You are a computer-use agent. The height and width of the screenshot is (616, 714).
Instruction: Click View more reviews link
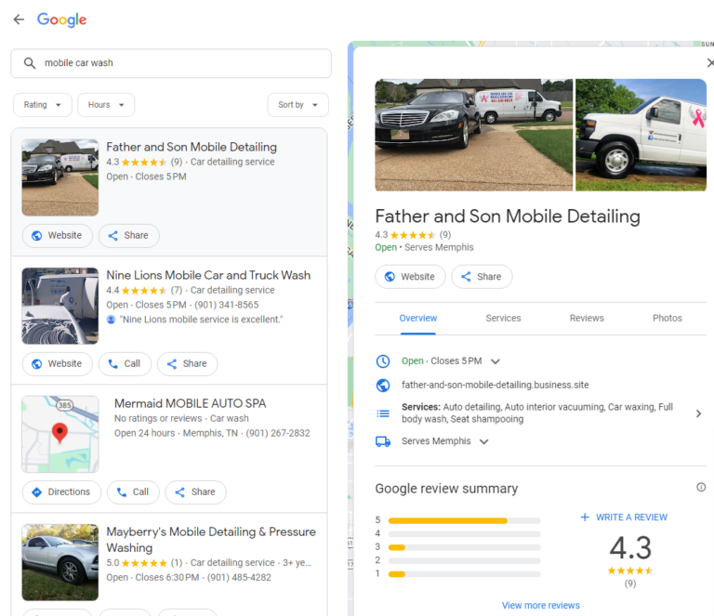(540, 605)
